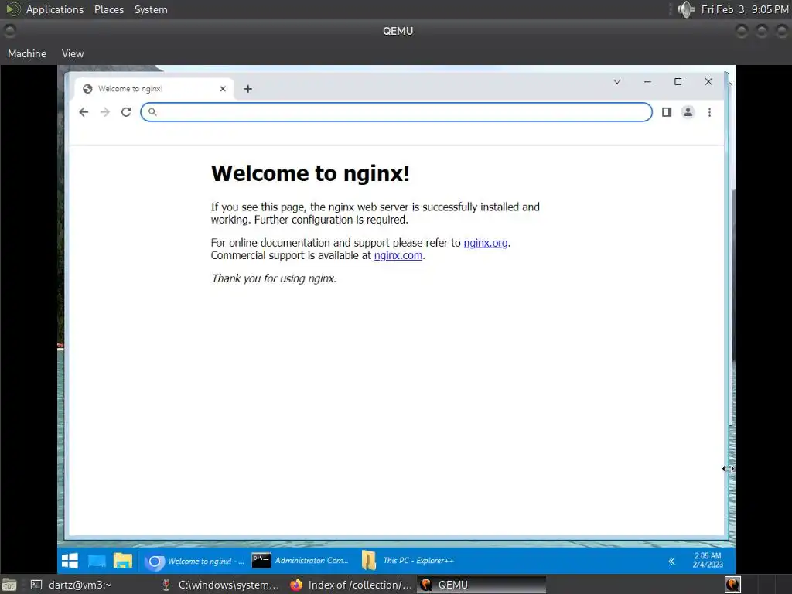The width and height of the screenshot is (792, 594).
Task: Open the Windows Start button
Action: (x=70, y=561)
